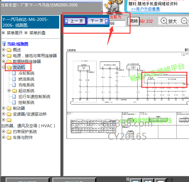Select the 起动系统 folder item
Screen dimensions: 189x182
click(x=26, y=91)
